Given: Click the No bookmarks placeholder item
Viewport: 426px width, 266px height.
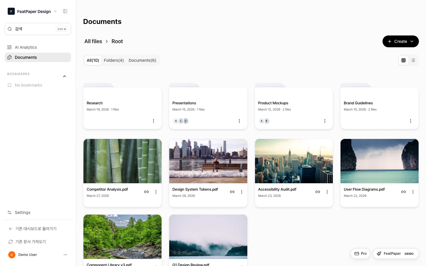Looking at the screenshot, I should pyautogui.click(x=38, y=85).
